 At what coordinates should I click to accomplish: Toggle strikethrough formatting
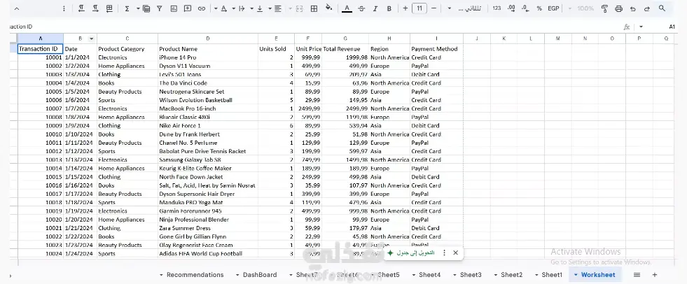[x=361, y=8]
